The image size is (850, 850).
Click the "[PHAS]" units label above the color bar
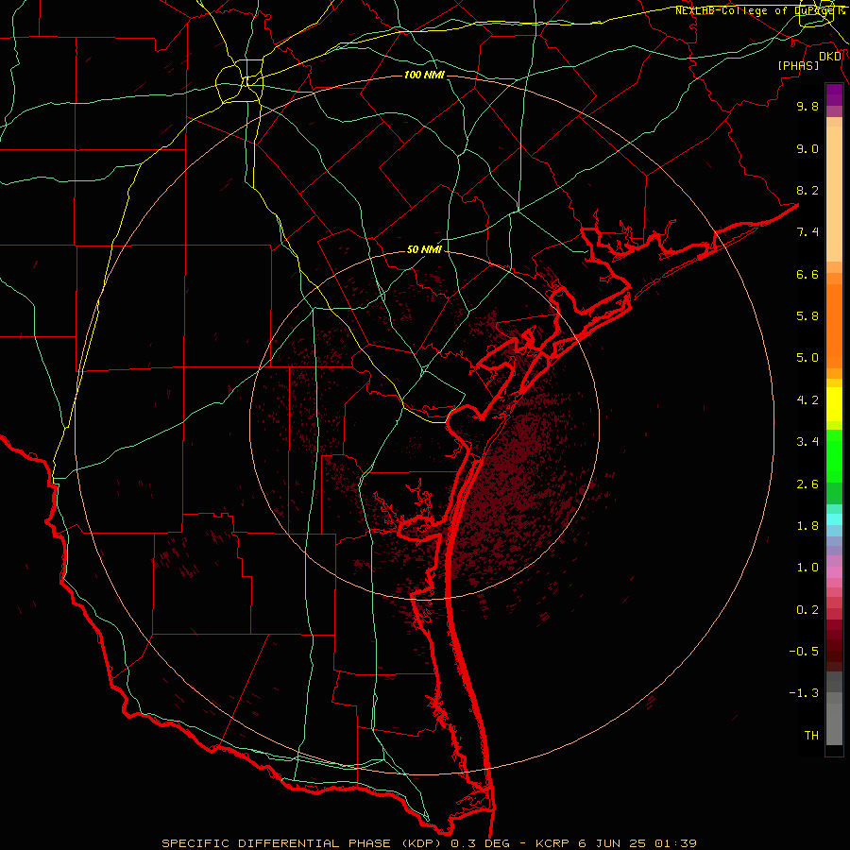click(x=798, y=65)
